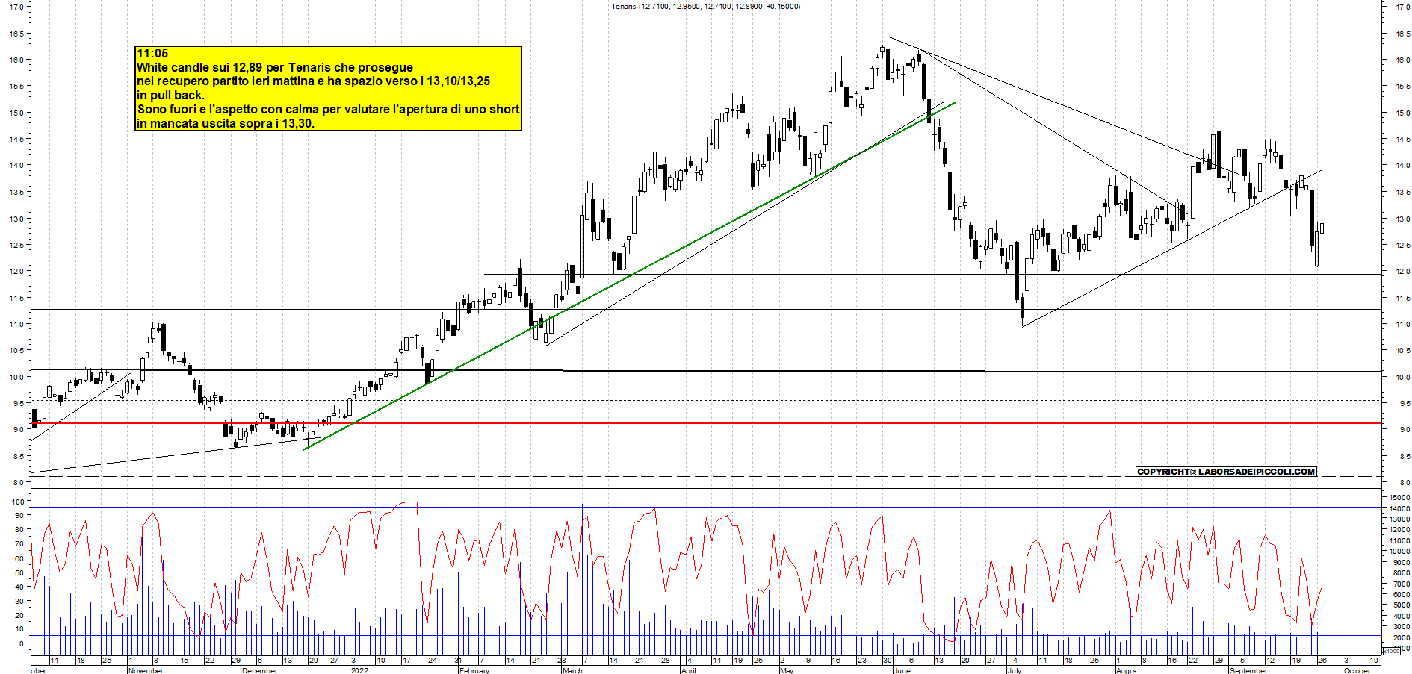Select the 'November' month label on the time axis

click(x=146, y=670)
